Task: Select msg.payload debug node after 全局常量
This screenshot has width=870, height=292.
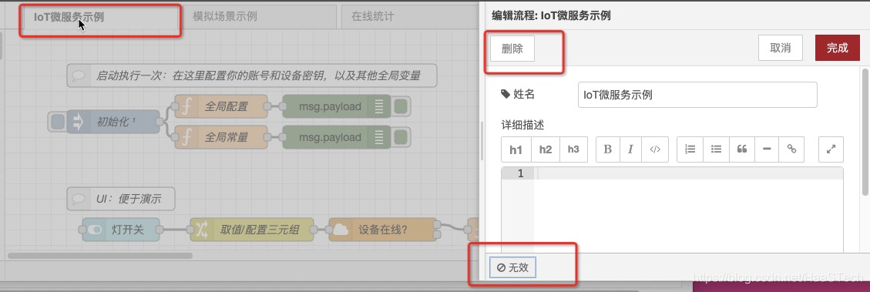Action: coord(336,137)
